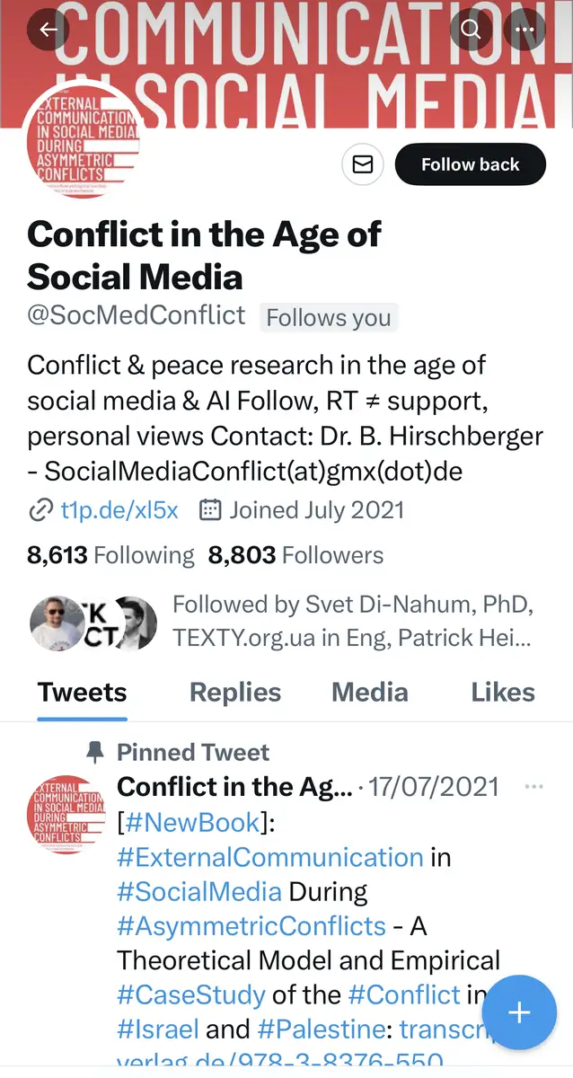Image resolution: width=573 pixels, height=1078 pixels.
Task: Open the #AsymmetricConflicts hashtag
Action: [x=251, y=925]
